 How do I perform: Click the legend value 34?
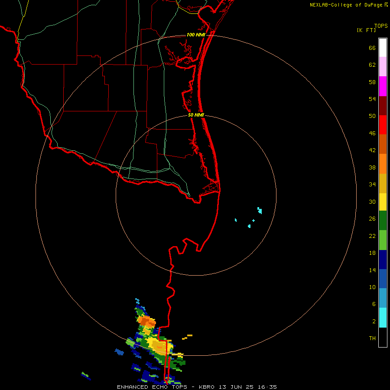click(372, 185)
